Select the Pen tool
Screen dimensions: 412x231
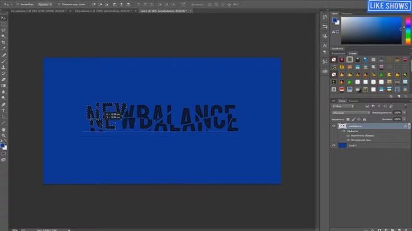3,105
